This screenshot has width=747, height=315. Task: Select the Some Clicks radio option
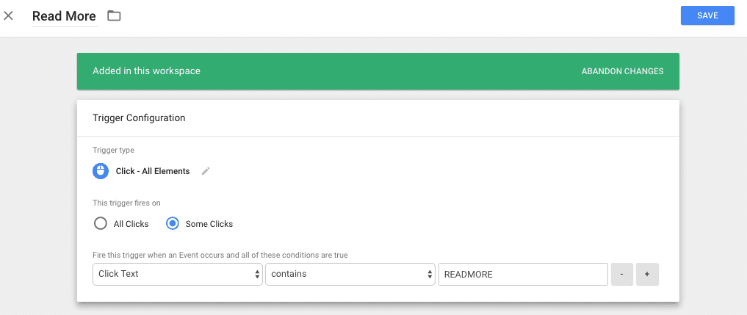[173, 223]
